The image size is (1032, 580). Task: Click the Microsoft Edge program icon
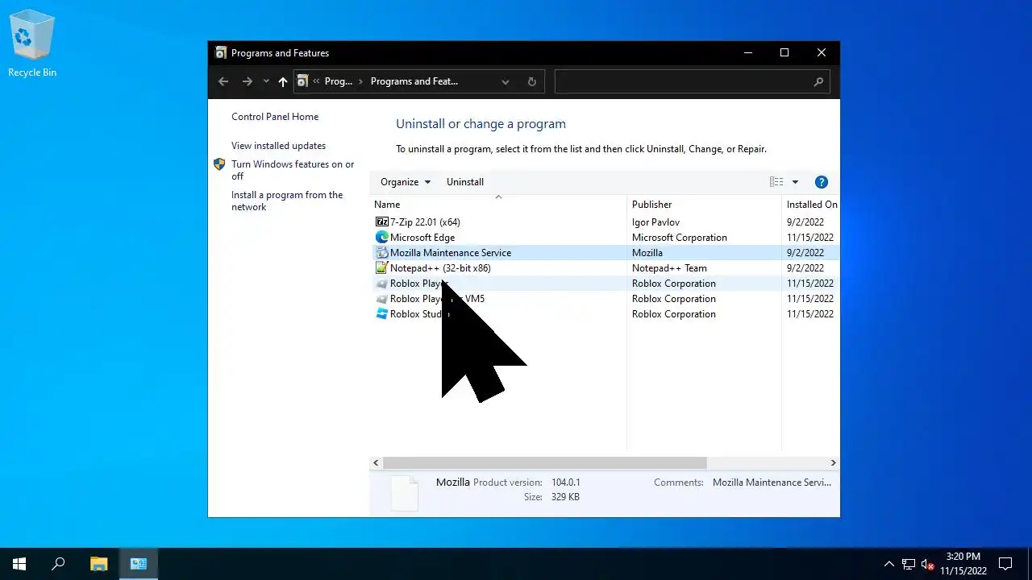382,237
